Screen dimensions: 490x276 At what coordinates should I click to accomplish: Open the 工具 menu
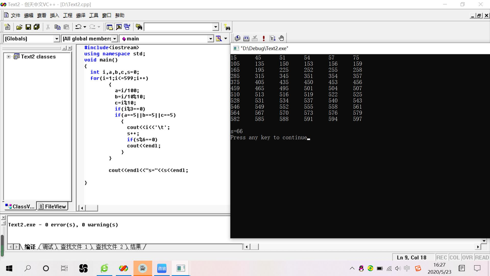tap(93, 15)
